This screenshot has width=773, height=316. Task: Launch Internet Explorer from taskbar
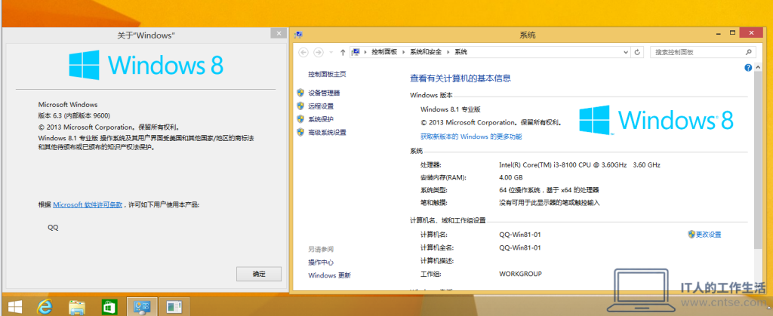[45, 307]
